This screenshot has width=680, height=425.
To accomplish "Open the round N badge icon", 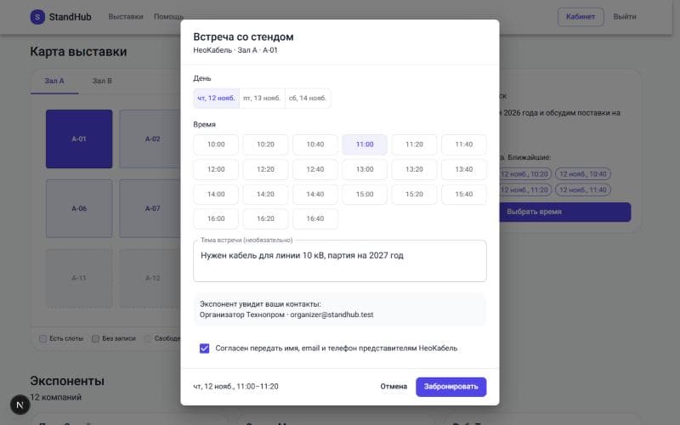I will pos(20,405).
